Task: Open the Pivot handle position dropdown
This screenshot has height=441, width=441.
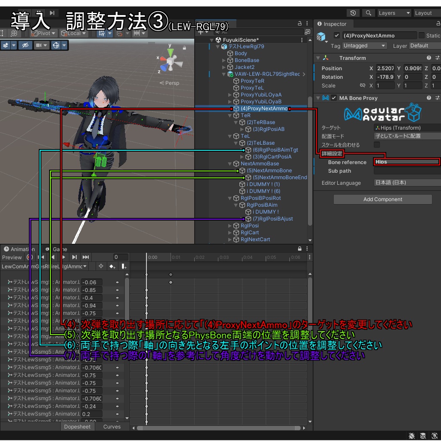Action: 43,33
